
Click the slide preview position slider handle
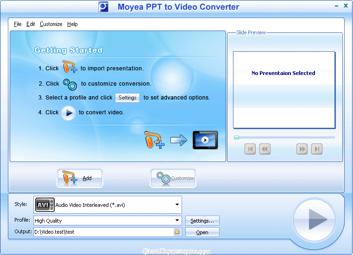[236, 137]
